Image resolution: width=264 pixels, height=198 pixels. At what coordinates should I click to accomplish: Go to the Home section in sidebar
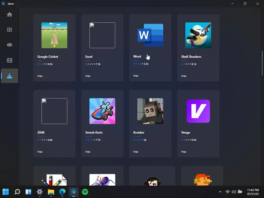10,15
